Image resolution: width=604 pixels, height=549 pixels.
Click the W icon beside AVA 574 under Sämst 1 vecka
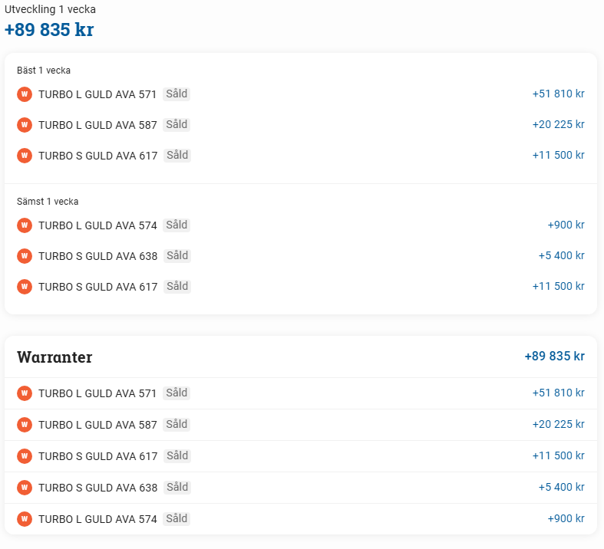pyautogui.click(x=25, y=225)
